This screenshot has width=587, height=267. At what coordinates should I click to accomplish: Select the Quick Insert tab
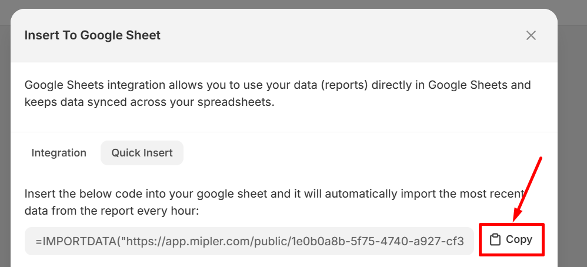tap(142, 153)
